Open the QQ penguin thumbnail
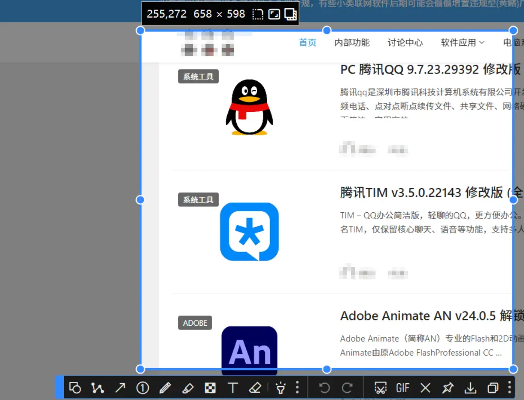Viewport: 524px width, 400px height. (x=249, y=107)
